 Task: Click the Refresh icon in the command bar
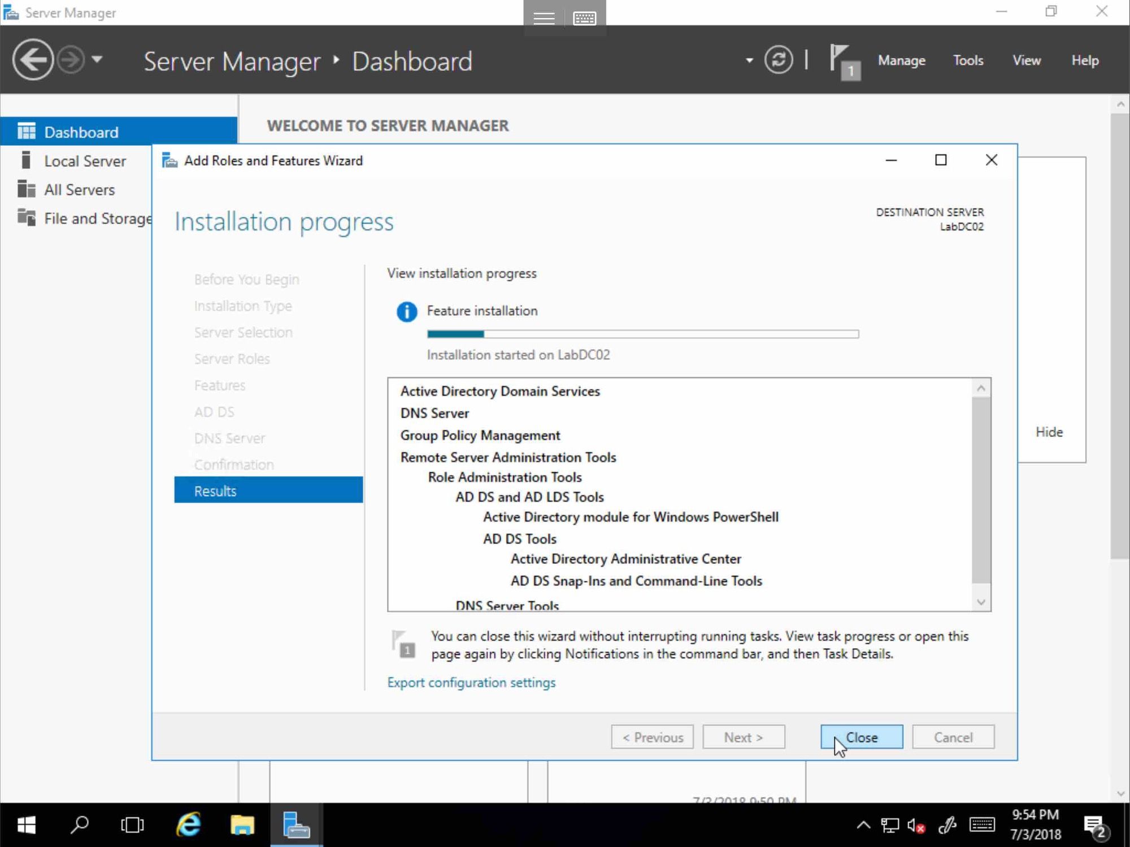pyautogui.click(x=779, y=60)
